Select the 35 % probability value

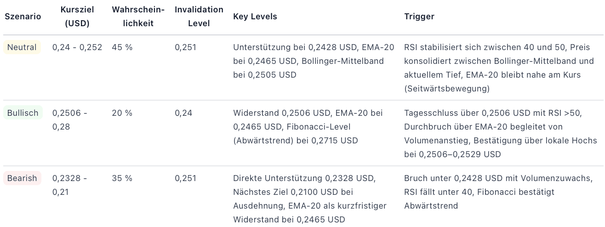click(122, 178)
